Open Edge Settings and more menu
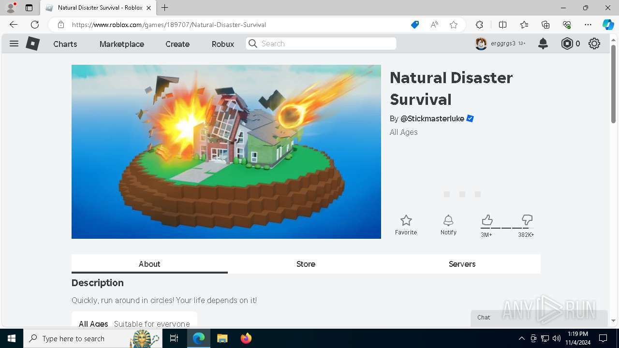Image resolution: width=619 pixels, height=348 pixels. tap(588, 25)
